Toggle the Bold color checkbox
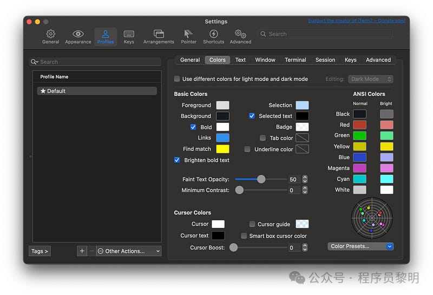This screenshot has height=295, width=433. 193,127
